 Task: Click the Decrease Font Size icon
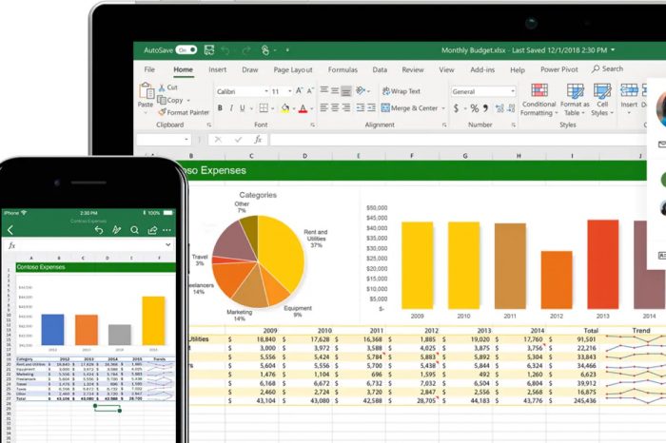click(310, 91)
